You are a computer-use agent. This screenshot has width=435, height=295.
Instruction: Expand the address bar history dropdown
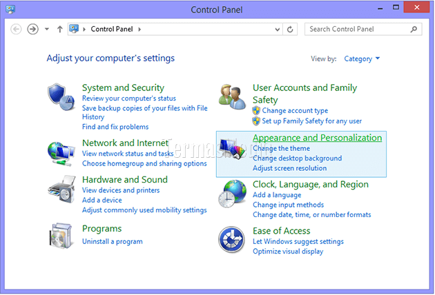277,30
